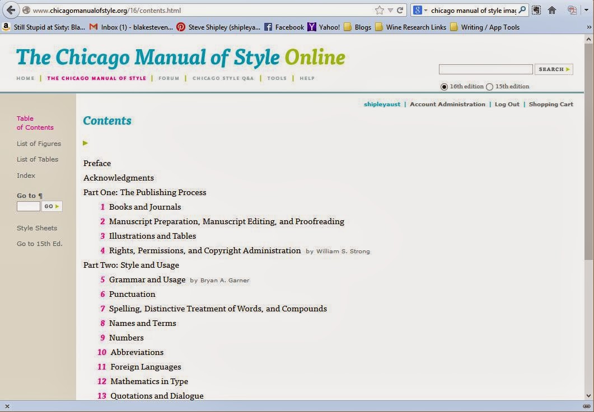
Task: Open the Preface entry
Action: pyautogui.click(x=97, y=163)
